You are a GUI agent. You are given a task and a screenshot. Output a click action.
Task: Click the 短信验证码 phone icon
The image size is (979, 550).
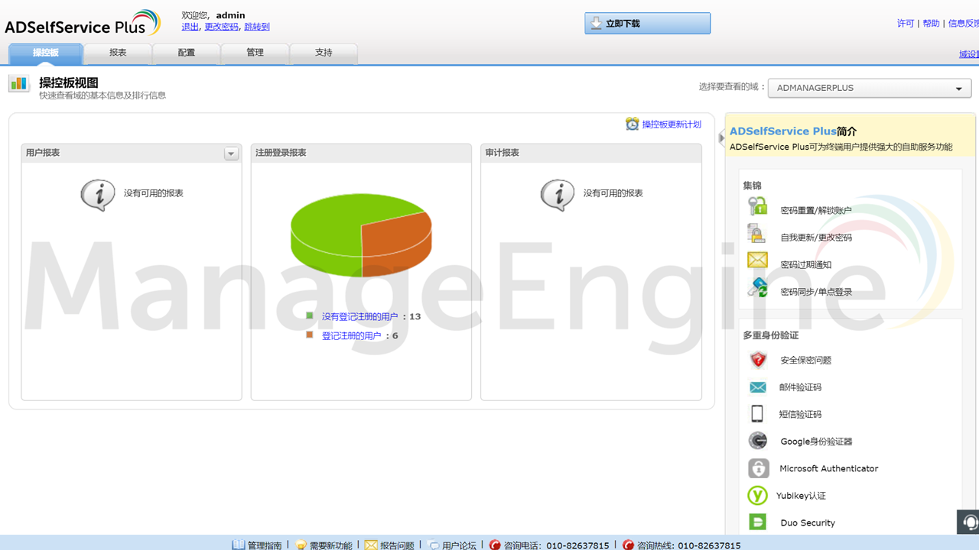(x=757, y=414)
